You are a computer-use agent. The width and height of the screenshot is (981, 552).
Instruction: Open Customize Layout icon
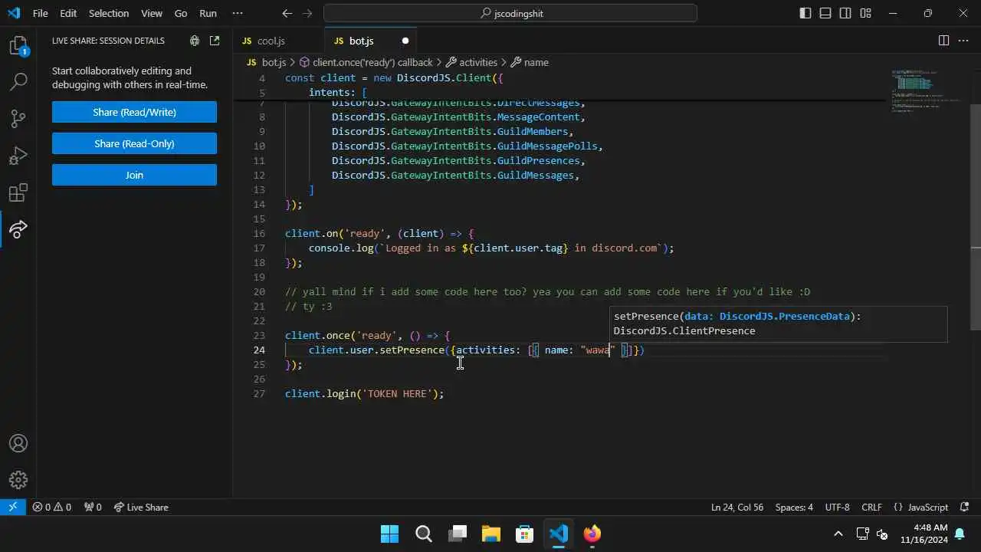[865, 13]
